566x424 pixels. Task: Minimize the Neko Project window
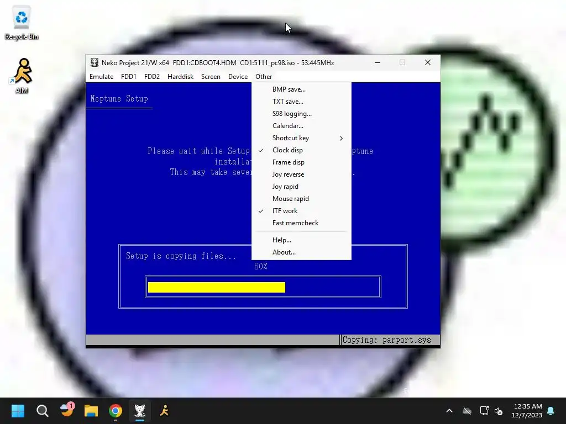point(378,62)
